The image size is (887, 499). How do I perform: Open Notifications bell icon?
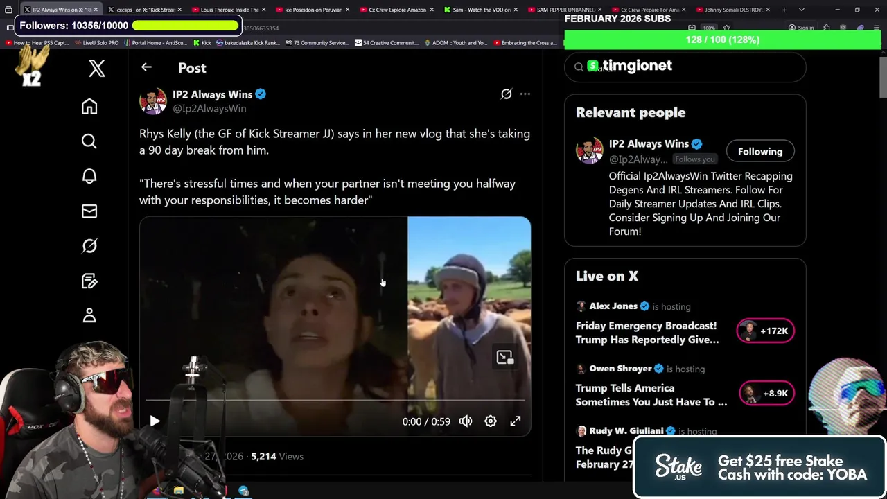[89, 176]
